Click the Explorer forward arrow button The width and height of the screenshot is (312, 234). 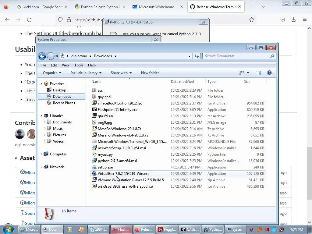pyautogui.click(x=51, y=56)
